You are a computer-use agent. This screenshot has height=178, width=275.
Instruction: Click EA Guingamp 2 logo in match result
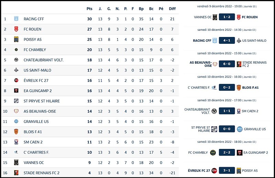(x=239, y=153)
